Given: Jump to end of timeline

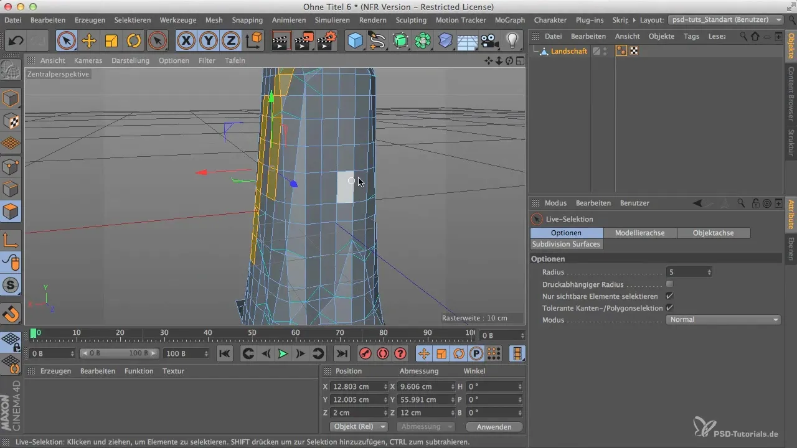Looking at the screenshot, I should coord(341,353).
